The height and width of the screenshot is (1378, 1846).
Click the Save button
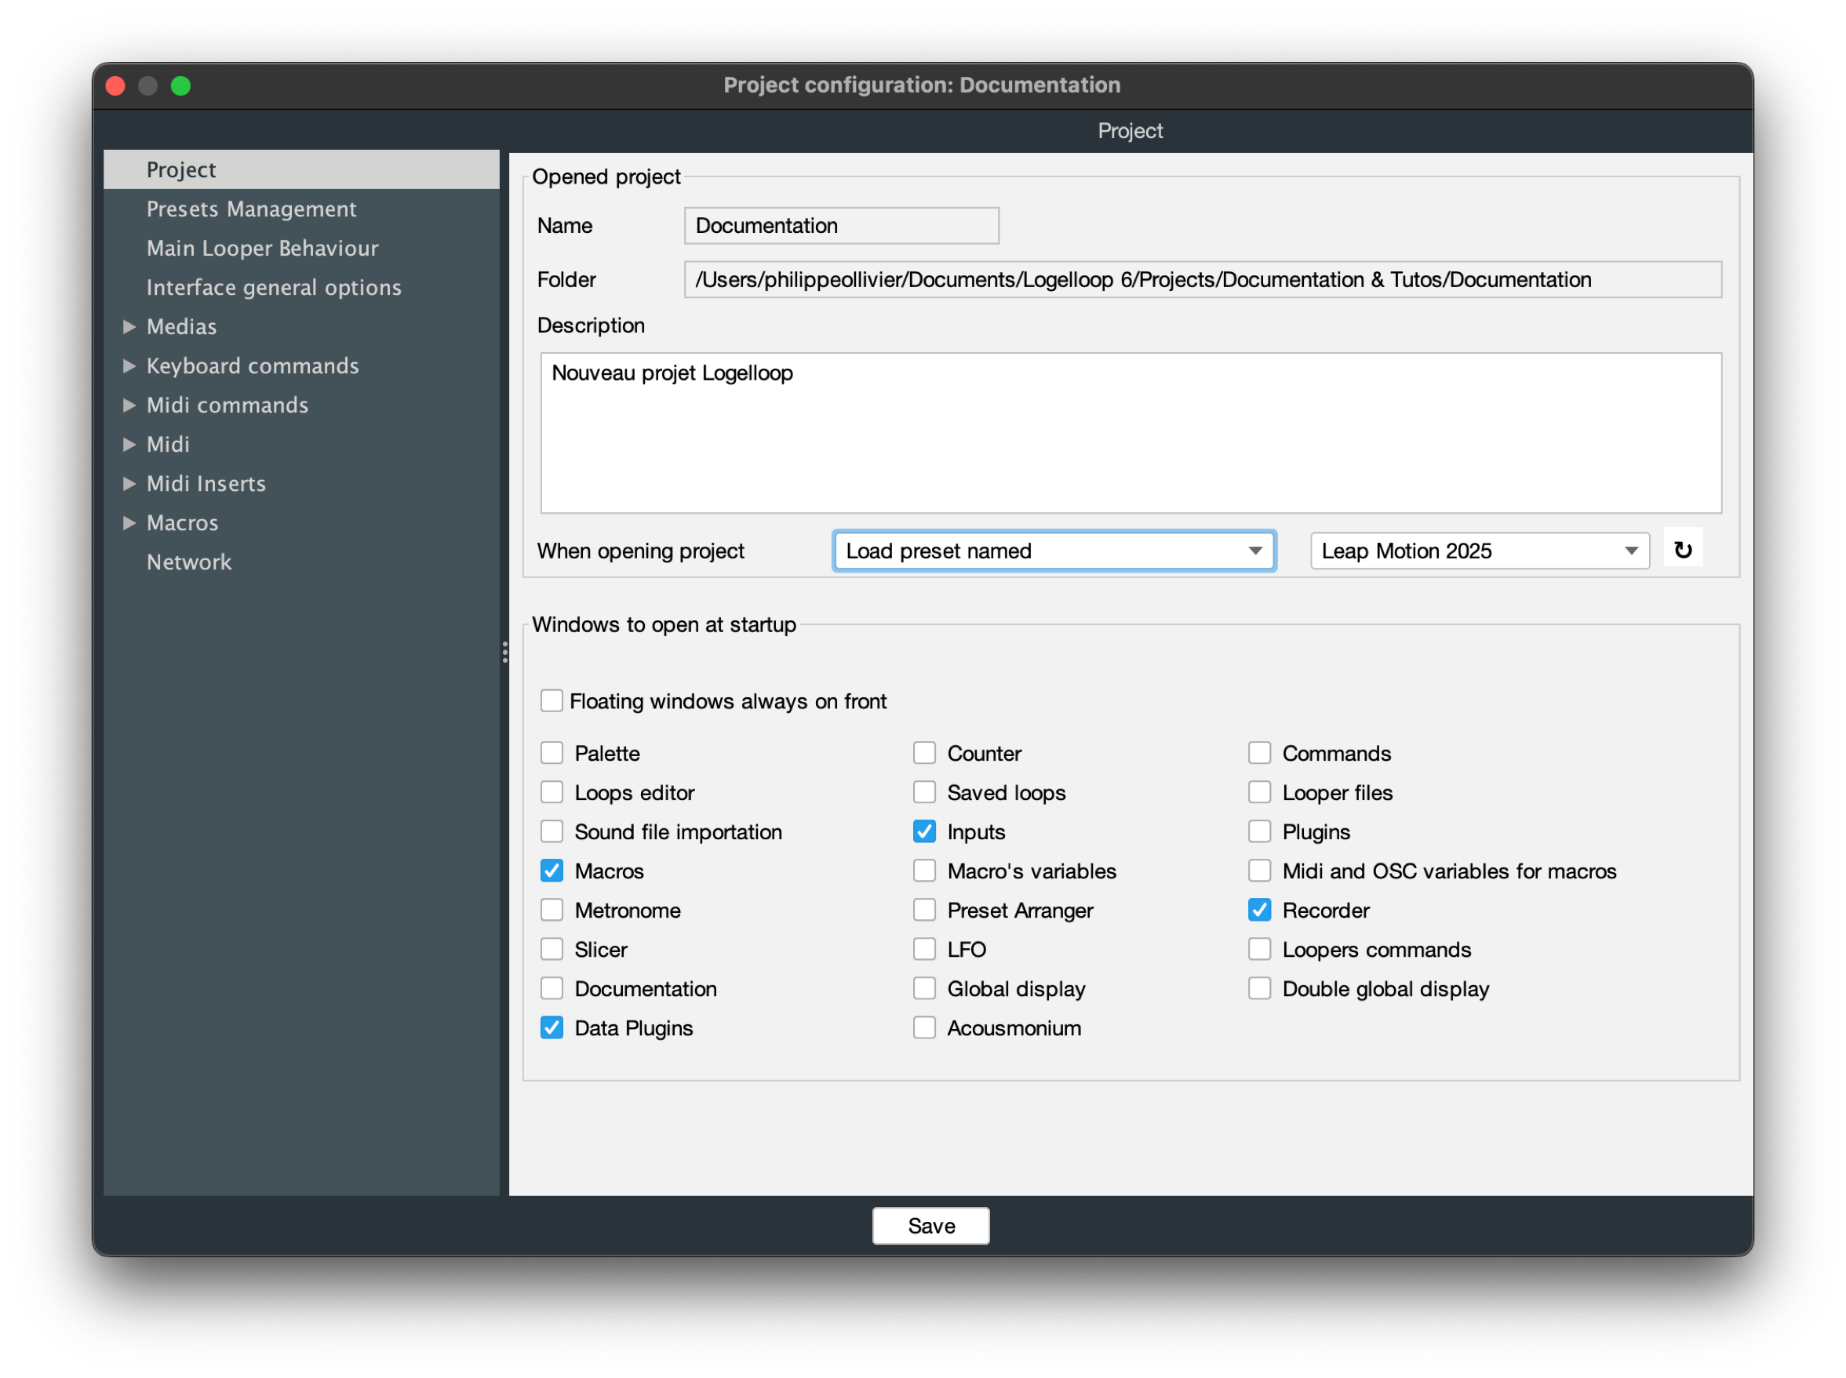tap(930, 1224)
